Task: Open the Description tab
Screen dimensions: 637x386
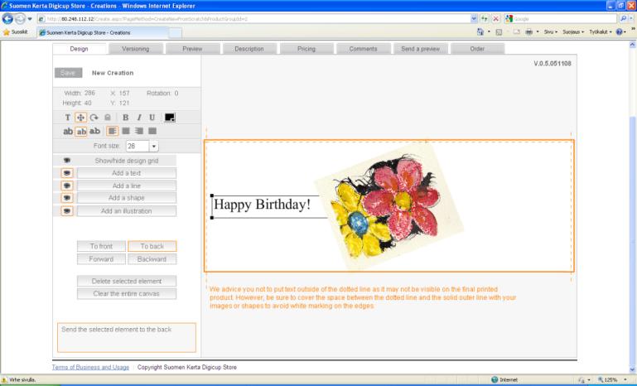Action: (249, 49)
